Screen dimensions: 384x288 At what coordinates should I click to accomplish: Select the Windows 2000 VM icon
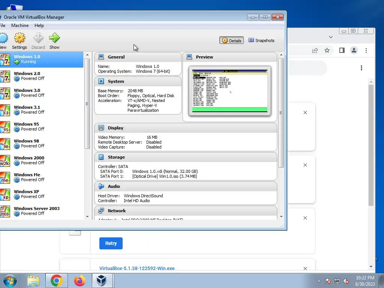click(x=5, y=161)
